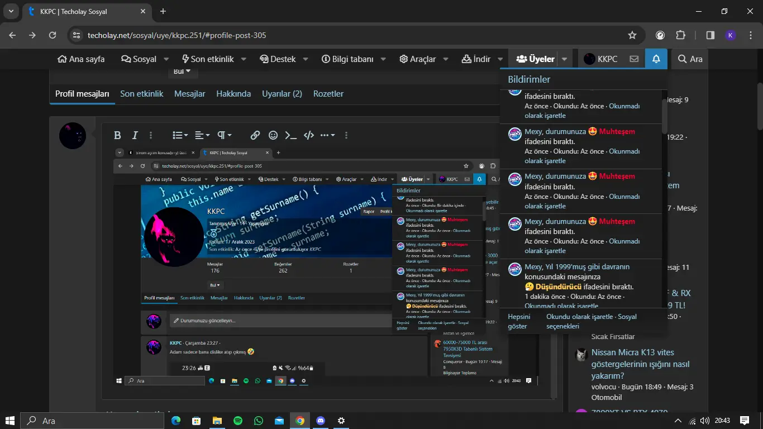Open the Sosyal navigation item

[139, 59]
